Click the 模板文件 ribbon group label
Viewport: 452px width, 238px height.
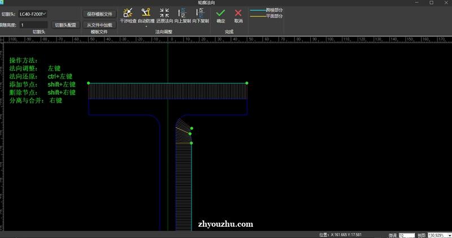[99, 32]
